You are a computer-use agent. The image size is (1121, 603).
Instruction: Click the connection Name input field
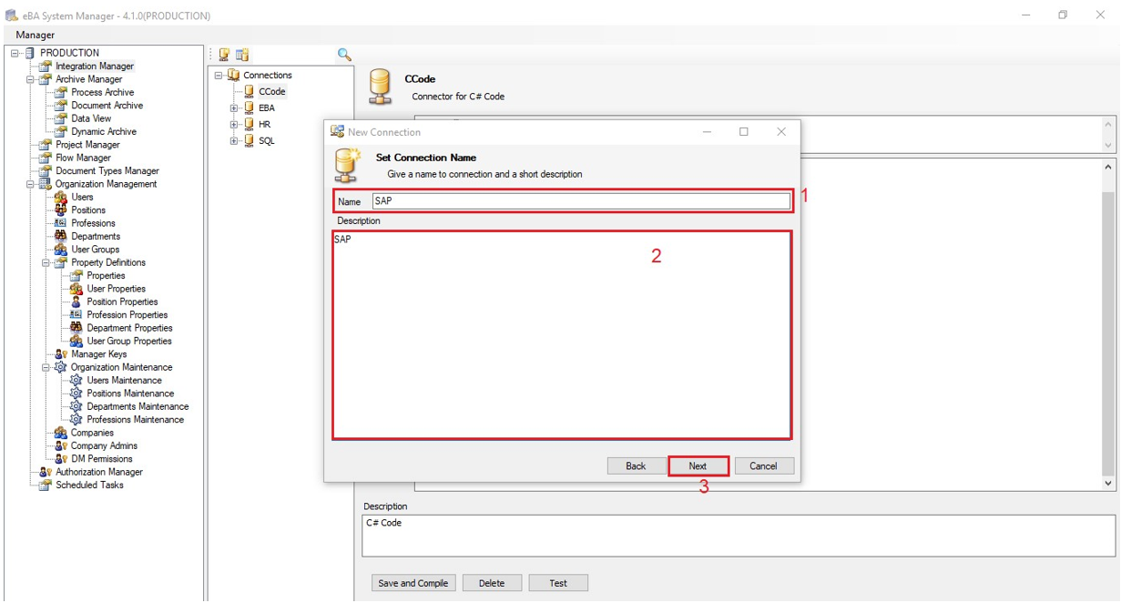tap(580, 201)
